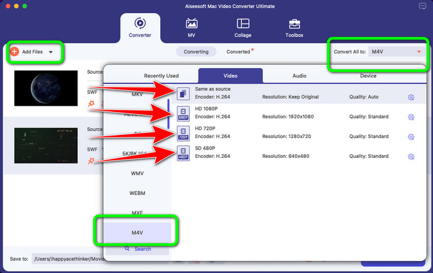The image size is (433, 273).
Task: Click Resolution: Keep Original text
Action: pyautogui.click(x=290, y=97)
